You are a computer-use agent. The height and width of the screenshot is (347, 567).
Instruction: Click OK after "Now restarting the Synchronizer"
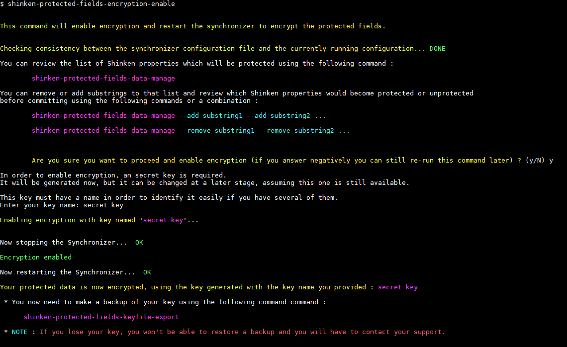point(147,272)
